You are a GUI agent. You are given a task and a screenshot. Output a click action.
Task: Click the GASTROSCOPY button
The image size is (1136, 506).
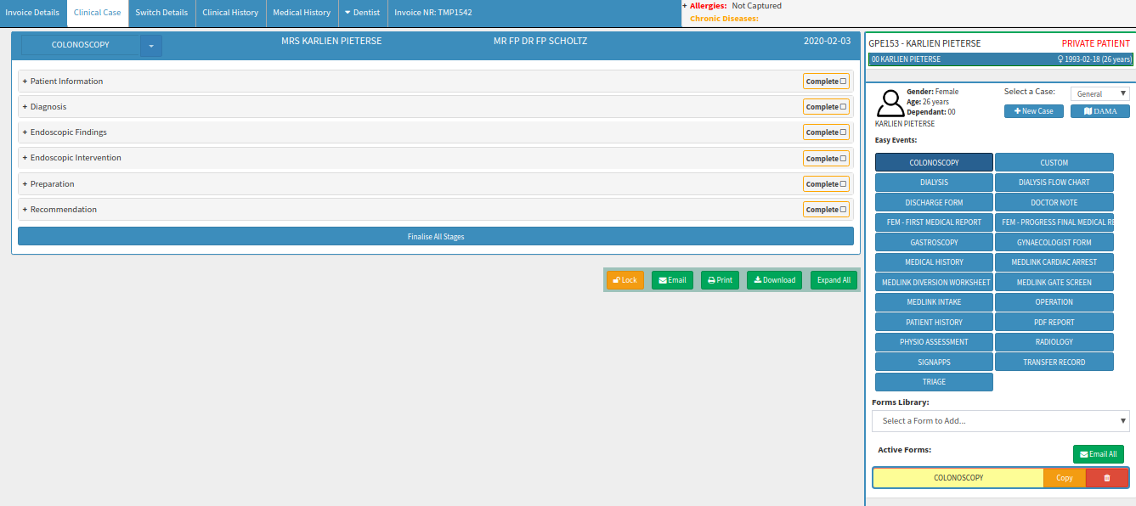pyautogui.click(x=934, y=242)
